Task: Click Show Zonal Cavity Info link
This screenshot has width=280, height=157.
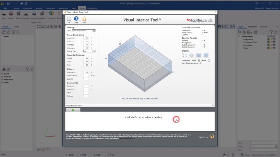Action: coord(191,63)
